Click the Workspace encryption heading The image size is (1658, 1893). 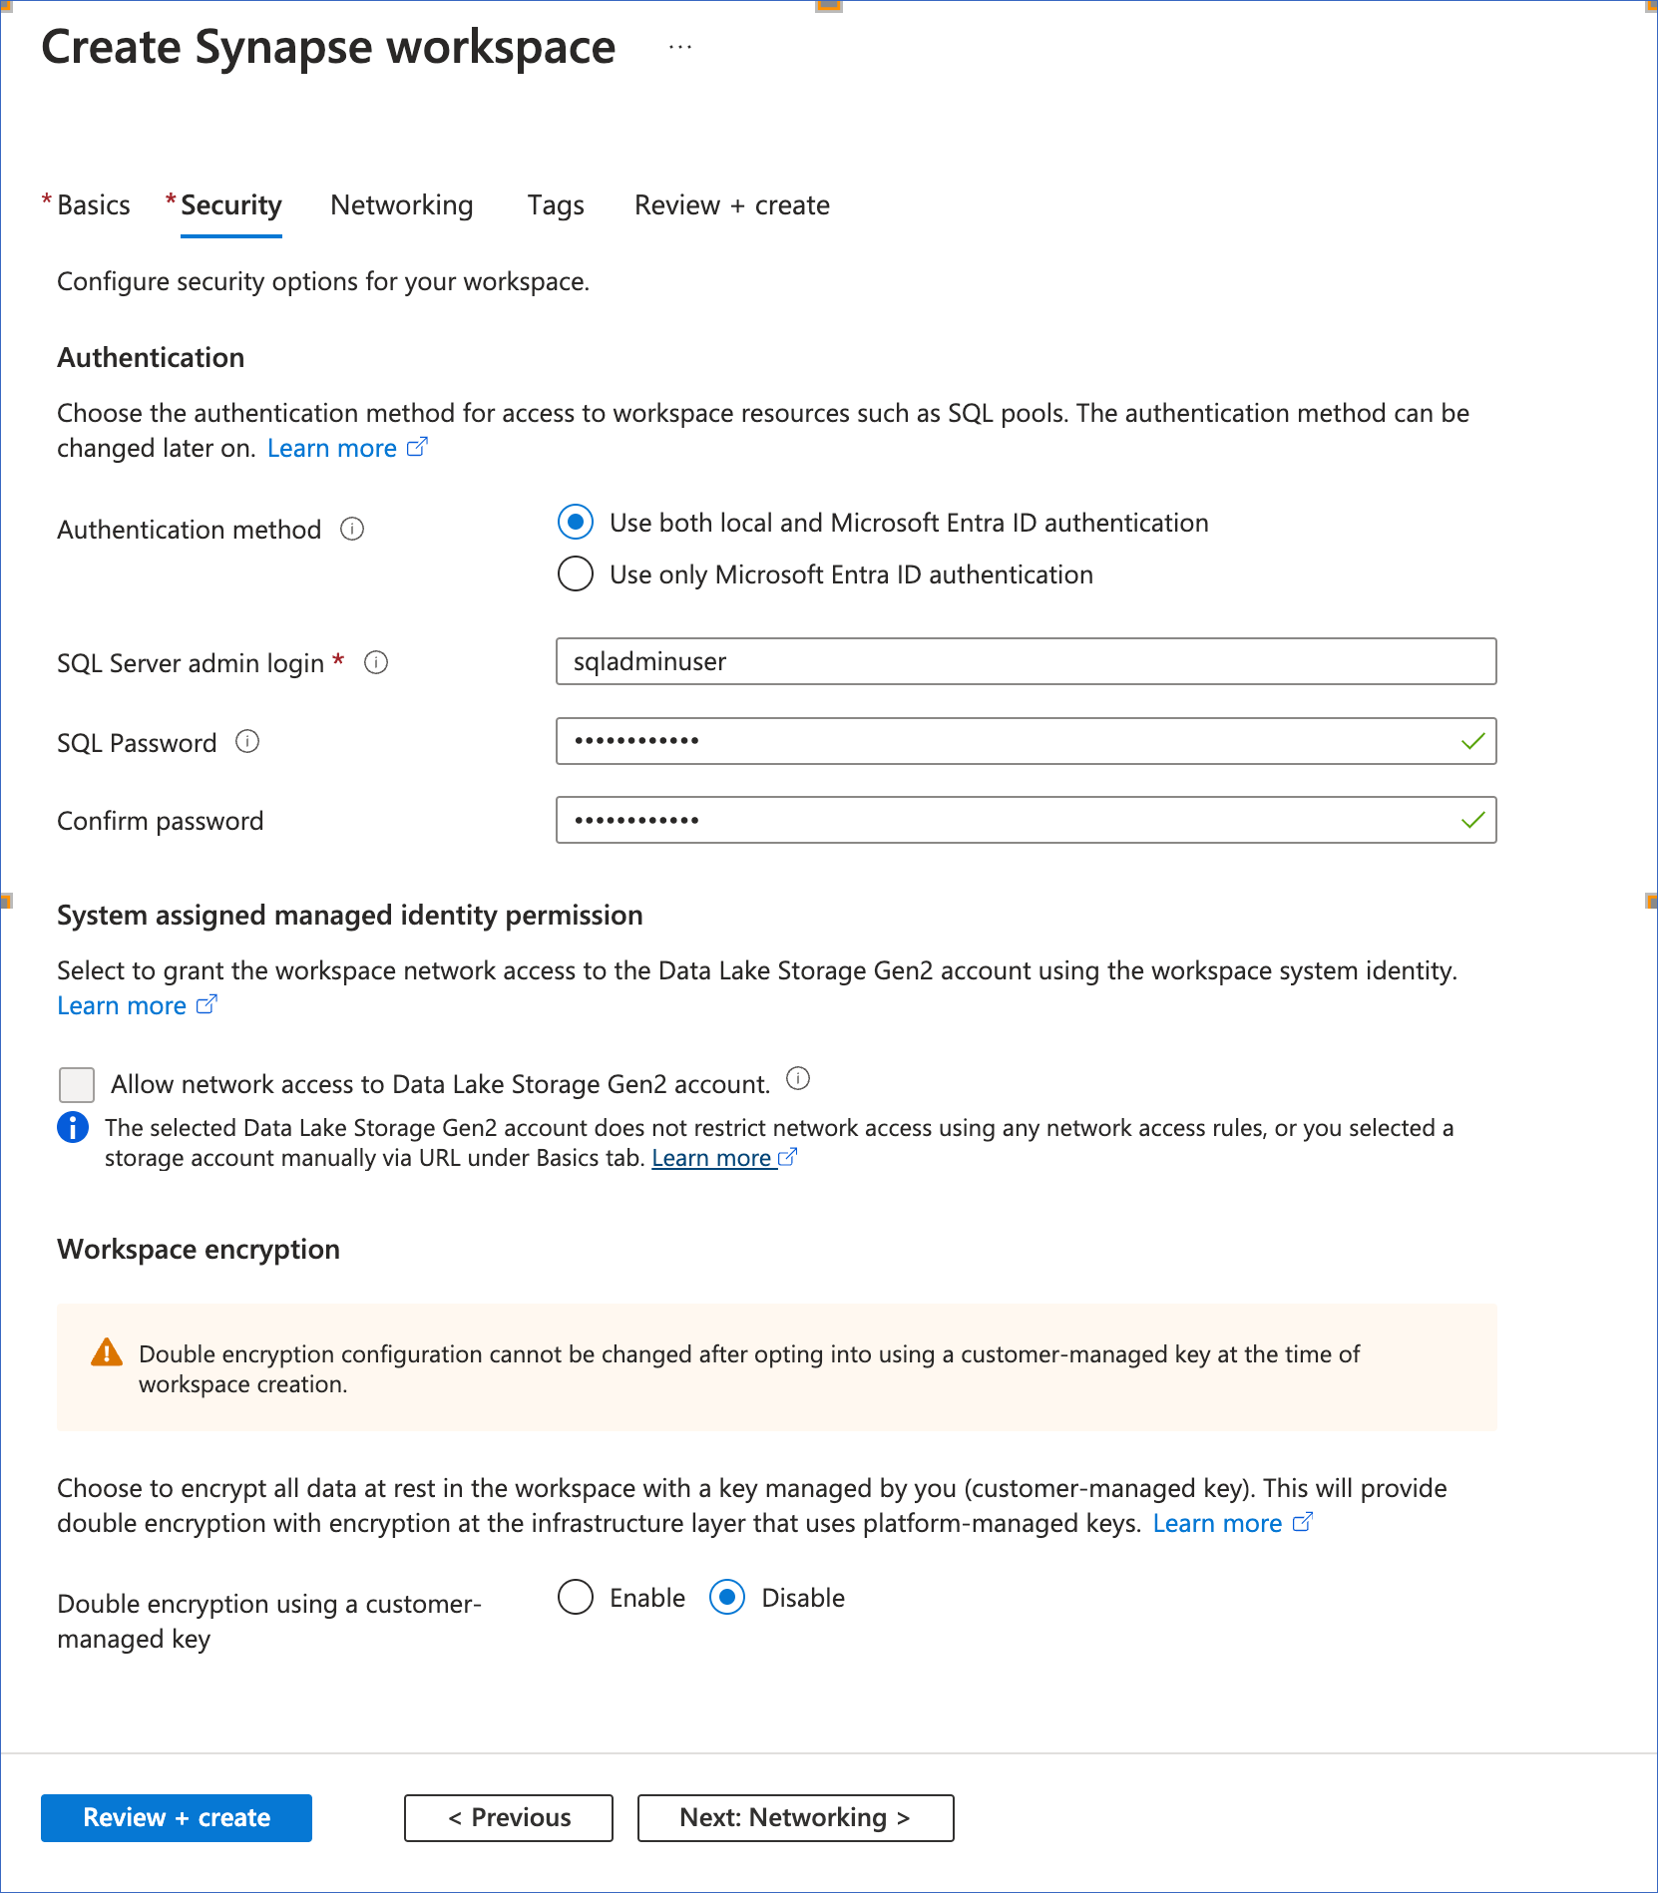click(199, 1249)
